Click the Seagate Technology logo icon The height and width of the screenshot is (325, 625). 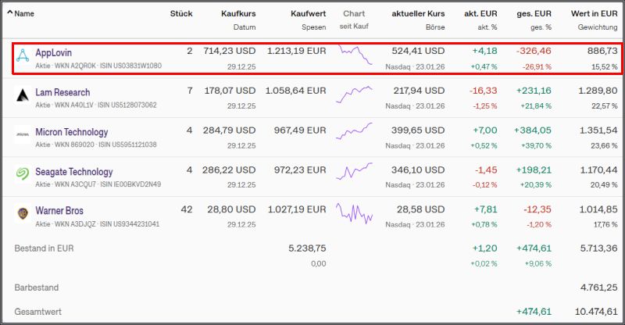[x=22, y=175]
